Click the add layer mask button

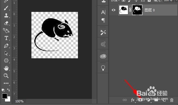(140, 100)
